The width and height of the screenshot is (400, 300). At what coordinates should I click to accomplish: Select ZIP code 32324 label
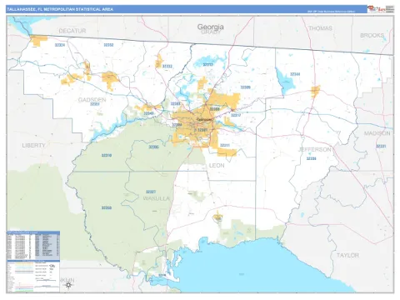pos(60,45)
